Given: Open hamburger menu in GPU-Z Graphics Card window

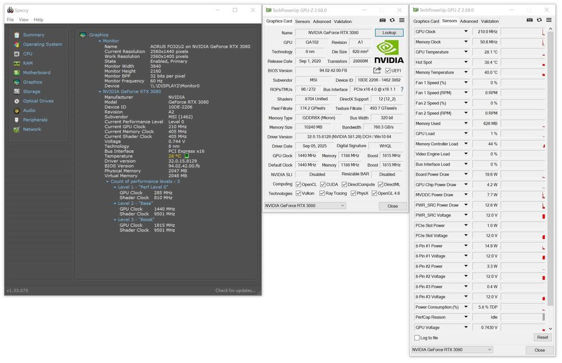Looking at the screenshot, I should click(x=402, y=20).
